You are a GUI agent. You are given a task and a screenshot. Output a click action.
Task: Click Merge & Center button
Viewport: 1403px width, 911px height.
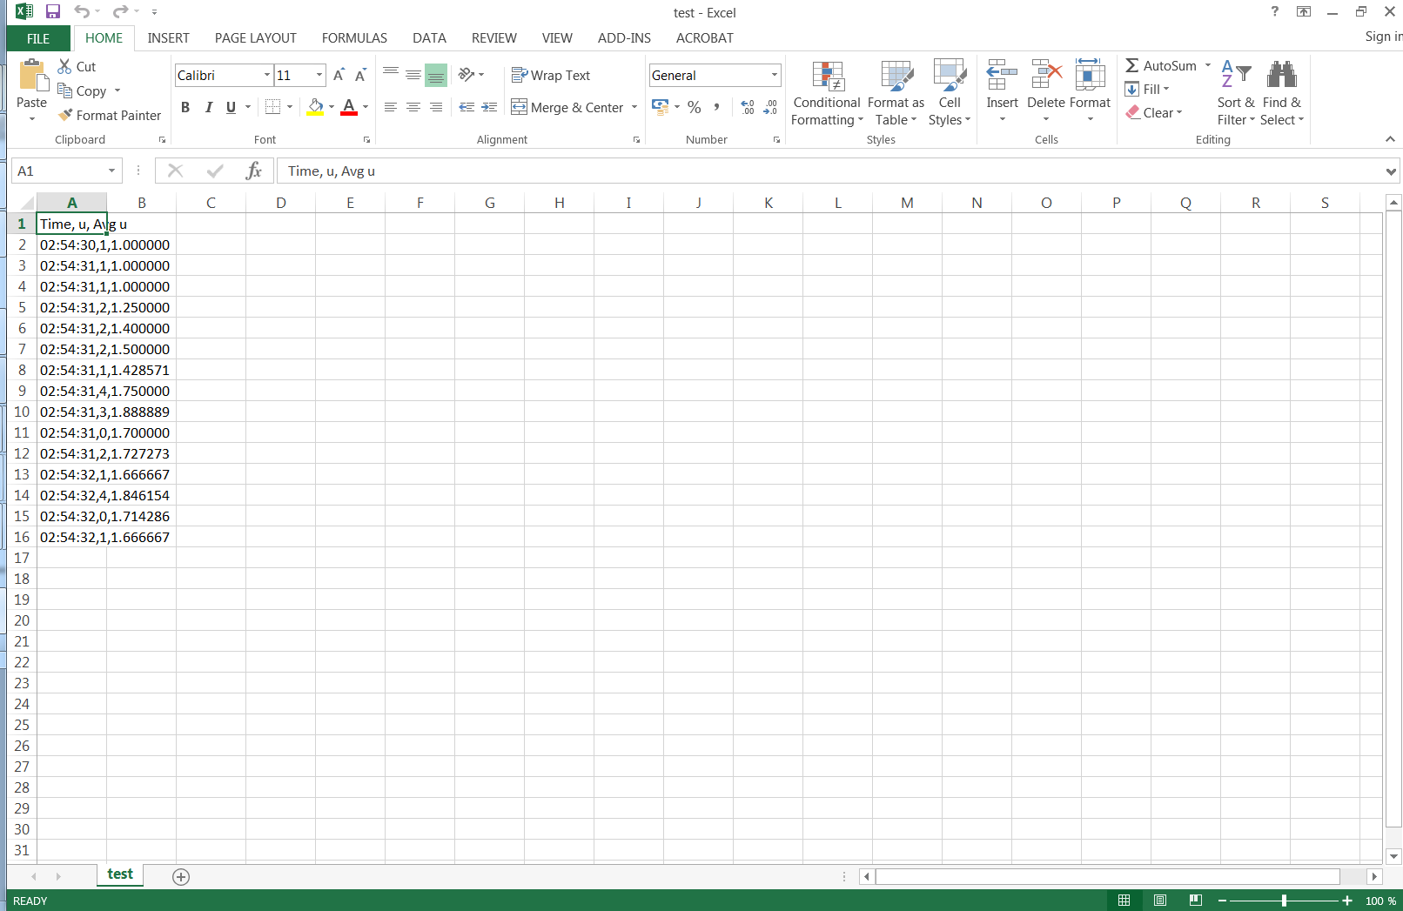[567, 107]
